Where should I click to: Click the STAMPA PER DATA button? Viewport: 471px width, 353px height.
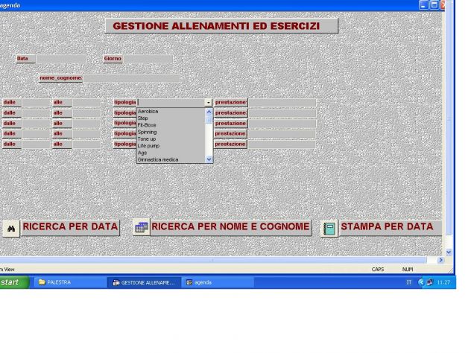click(391, 227)
